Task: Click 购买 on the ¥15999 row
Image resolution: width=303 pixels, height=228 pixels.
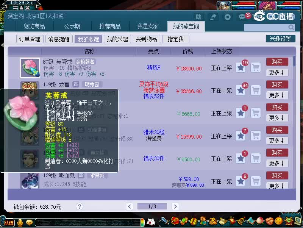Action: click(277, 130)
